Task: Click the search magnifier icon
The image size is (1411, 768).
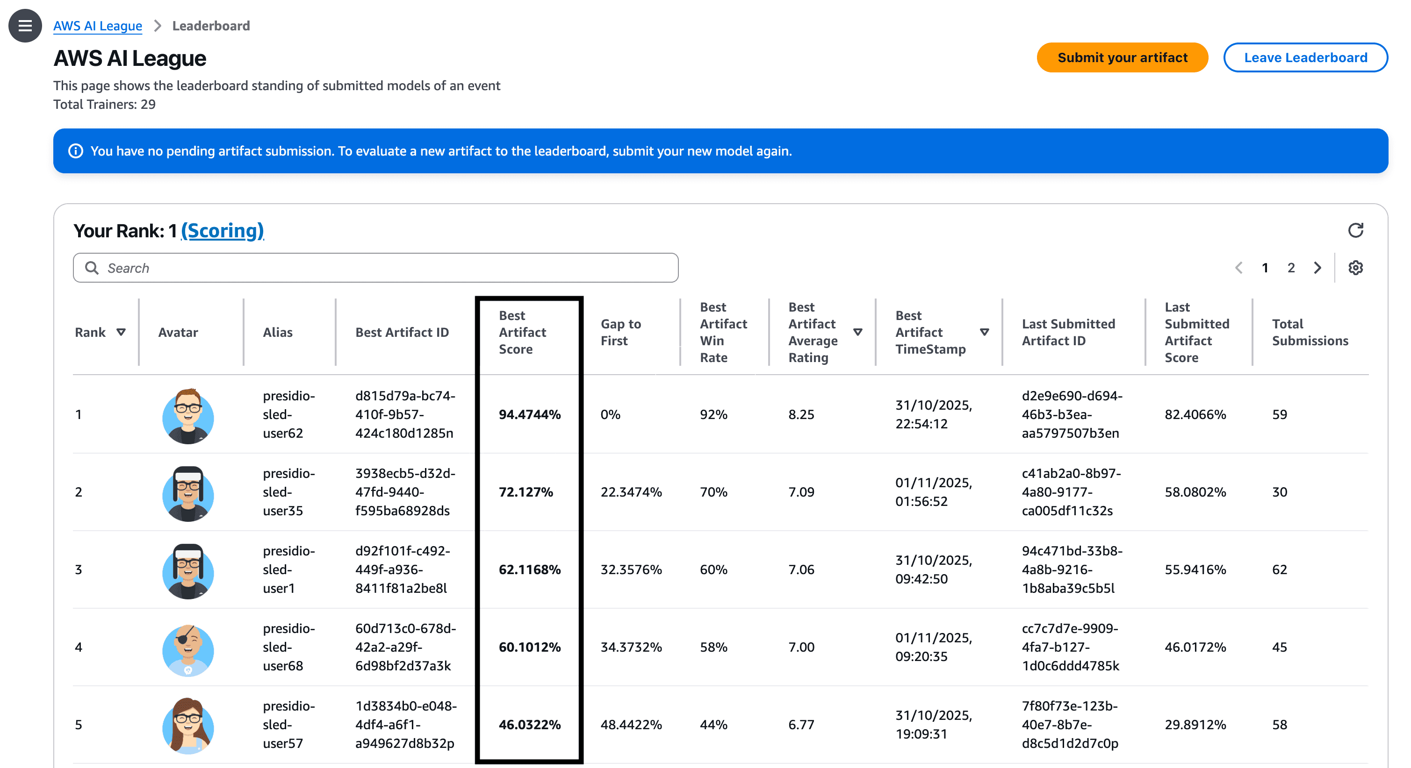Action: [92, 268]
